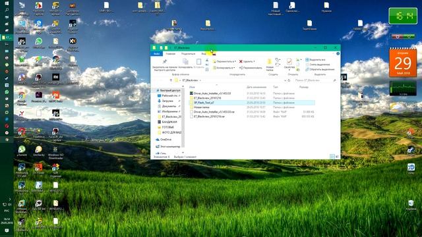422x237 pixels.
Task: Sort by Дата изменения column header
Action: click(256, 87)
